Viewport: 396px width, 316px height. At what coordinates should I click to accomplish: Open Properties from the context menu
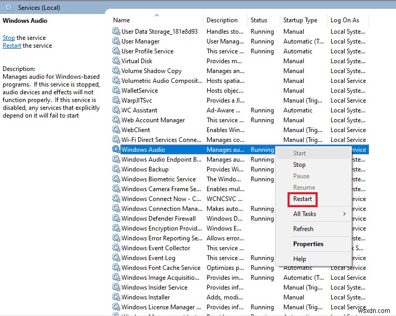[308, 243]
